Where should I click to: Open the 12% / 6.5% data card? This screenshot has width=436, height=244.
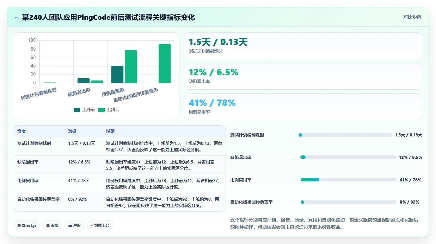click(x=303, y=76)
